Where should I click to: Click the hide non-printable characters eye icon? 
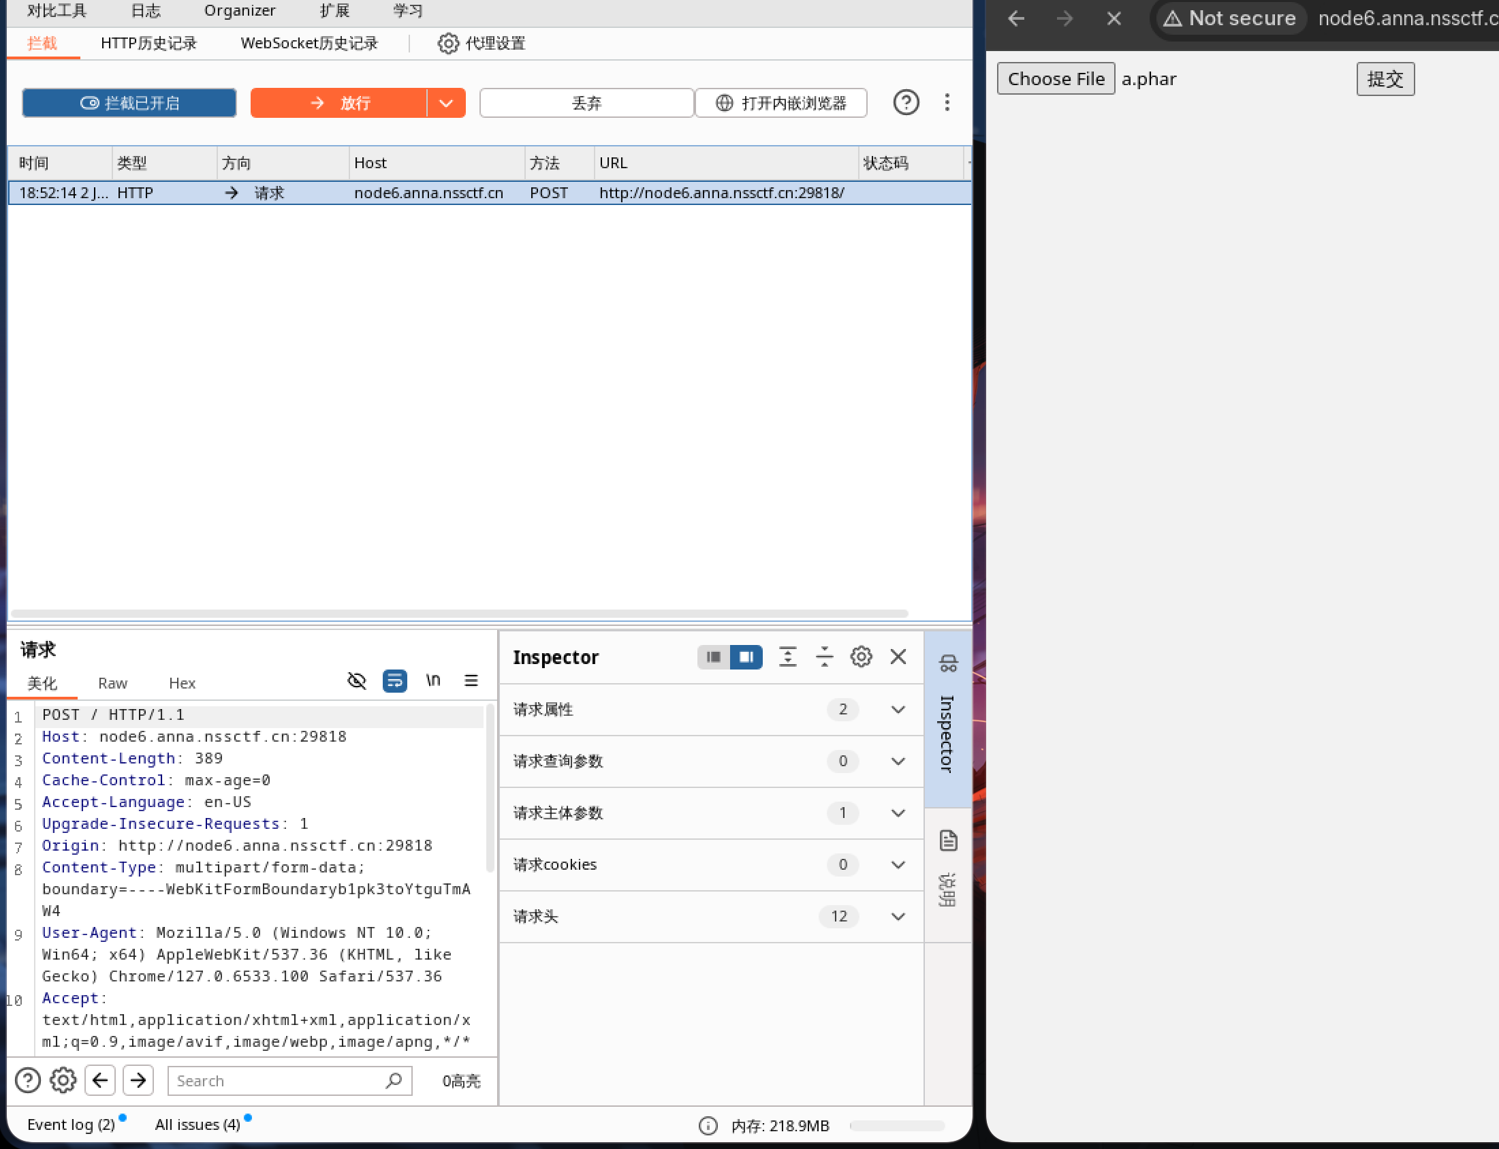pos(356,680)
